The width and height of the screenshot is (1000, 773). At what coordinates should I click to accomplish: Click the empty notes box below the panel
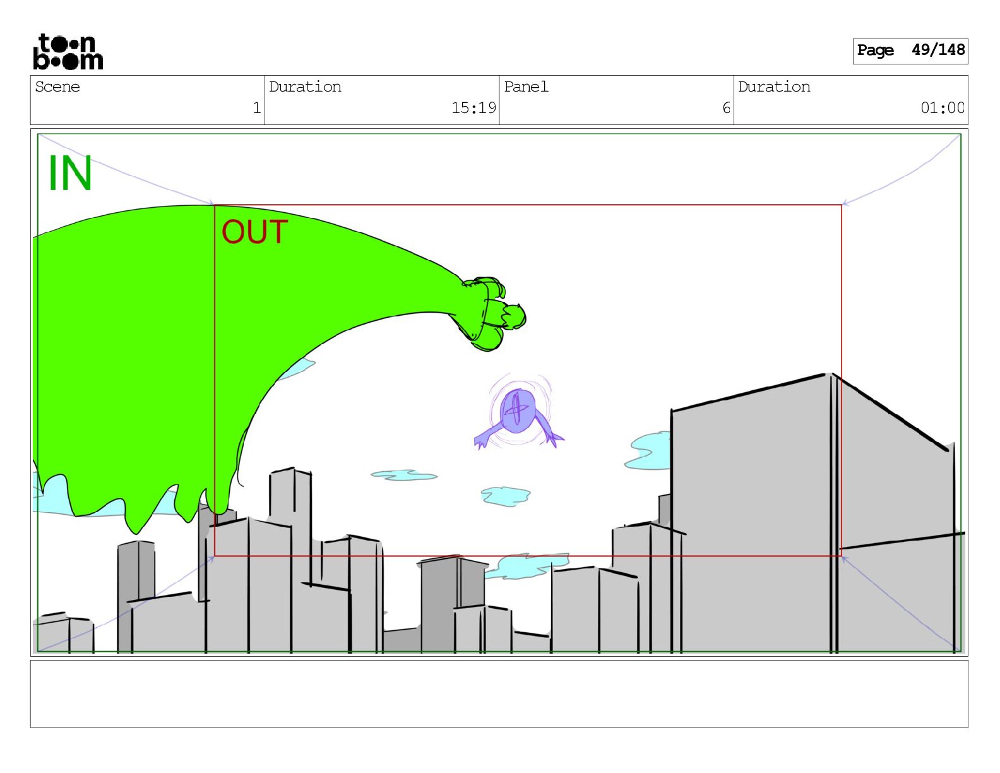point(499,693)
